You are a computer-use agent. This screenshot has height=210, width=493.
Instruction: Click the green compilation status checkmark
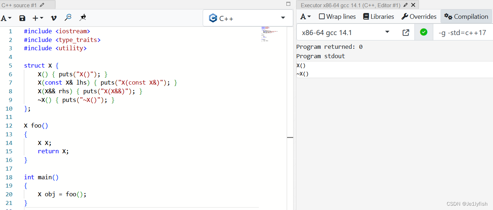click(x=424, y=32)
